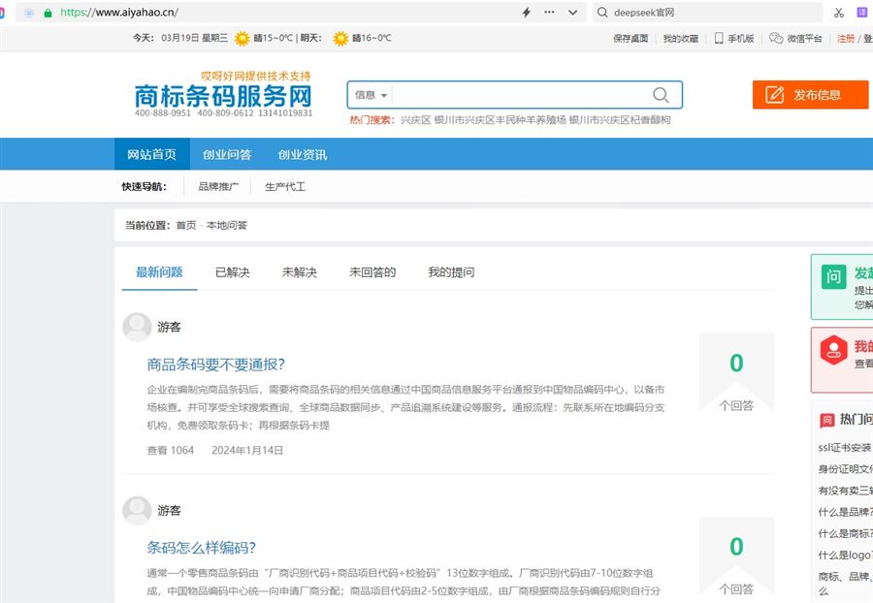Click the 微信平台 WeChat icon
Image resolution: width=873 pixels, height=603 pixels.
click(x=776, y=39)
